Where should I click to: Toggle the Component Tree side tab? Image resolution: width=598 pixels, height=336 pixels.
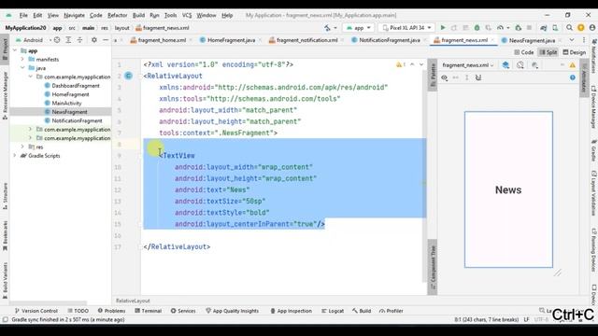433,267
